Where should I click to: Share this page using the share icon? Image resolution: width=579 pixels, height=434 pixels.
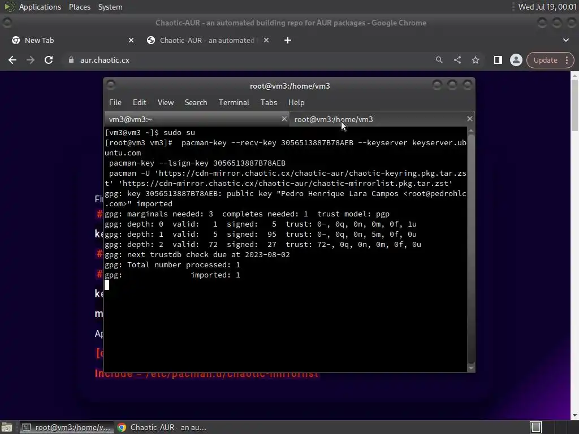tap(457, 60)
